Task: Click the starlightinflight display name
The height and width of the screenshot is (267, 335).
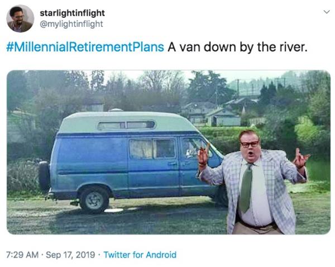Action: click(x=72, y=13)
